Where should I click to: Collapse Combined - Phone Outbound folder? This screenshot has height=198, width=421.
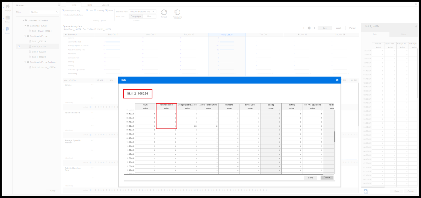coord(25,62)
